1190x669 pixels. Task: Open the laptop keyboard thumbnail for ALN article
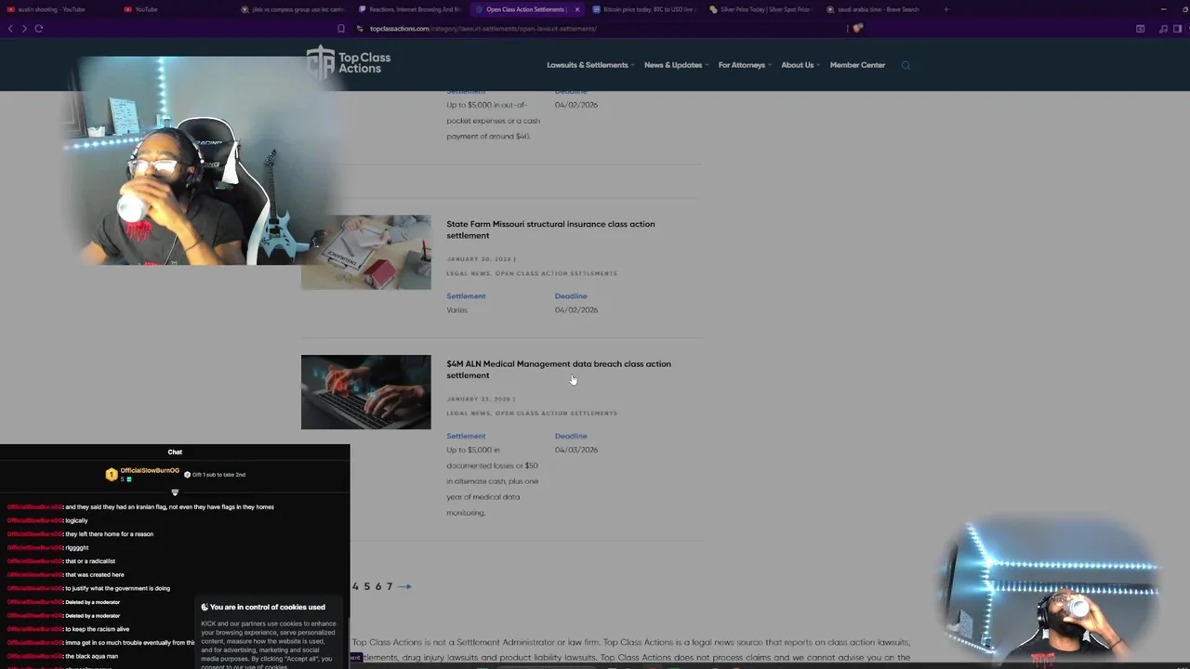(x=366, y=392)
